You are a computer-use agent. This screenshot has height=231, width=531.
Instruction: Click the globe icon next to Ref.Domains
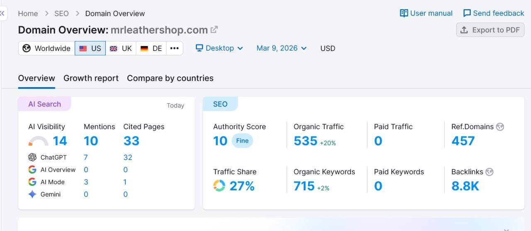coord(500,127)
